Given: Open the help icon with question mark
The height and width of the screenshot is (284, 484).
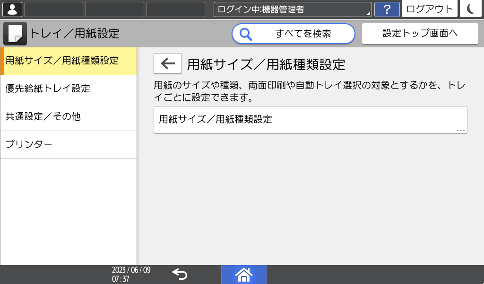Looking at the screenshot, I should point(387,9).
